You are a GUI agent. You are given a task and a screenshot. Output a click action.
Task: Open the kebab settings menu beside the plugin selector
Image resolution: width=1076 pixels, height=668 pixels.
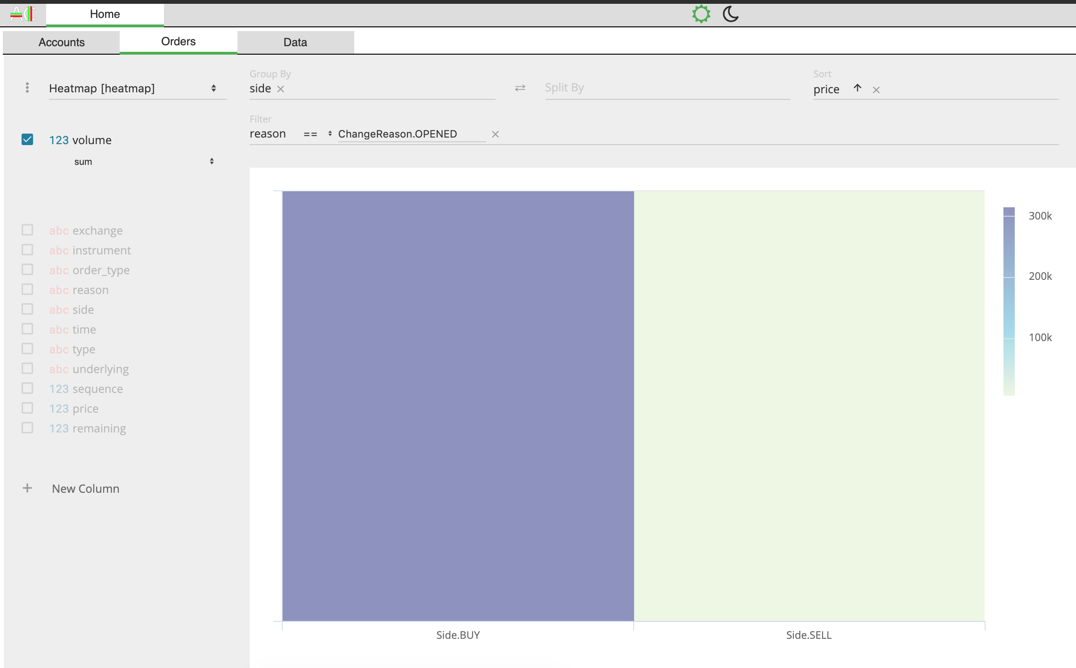tap(27, 88)
